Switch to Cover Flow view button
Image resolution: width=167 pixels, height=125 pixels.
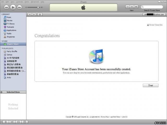(136, 7)
